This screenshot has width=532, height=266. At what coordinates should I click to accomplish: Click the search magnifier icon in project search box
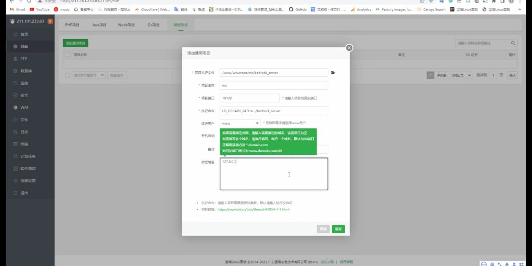pyautogui.click(x=513, y=43)
